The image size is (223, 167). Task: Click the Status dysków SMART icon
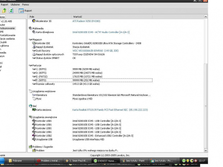click(x=34, y=58)
